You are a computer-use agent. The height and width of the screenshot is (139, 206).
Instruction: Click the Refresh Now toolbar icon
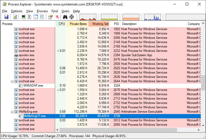pyautogui.click(x=15, y=17)
